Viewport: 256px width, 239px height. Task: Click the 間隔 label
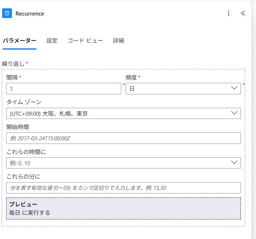12,77
